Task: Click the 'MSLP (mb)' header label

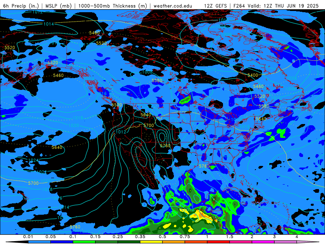Action: 58,6
